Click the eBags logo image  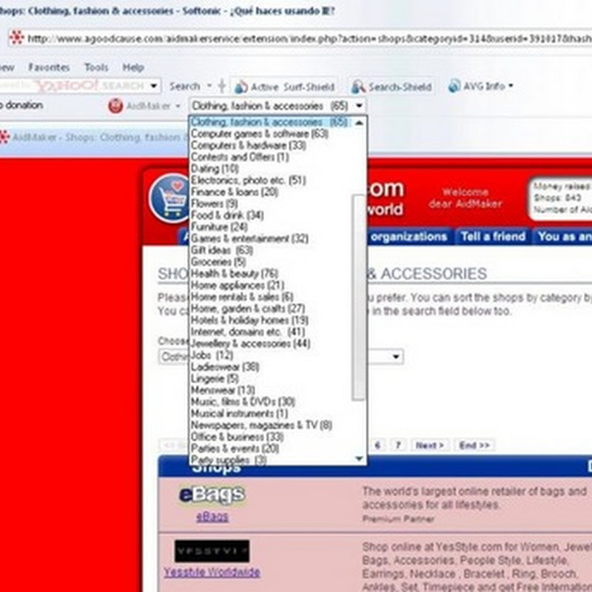pos(212,494)
